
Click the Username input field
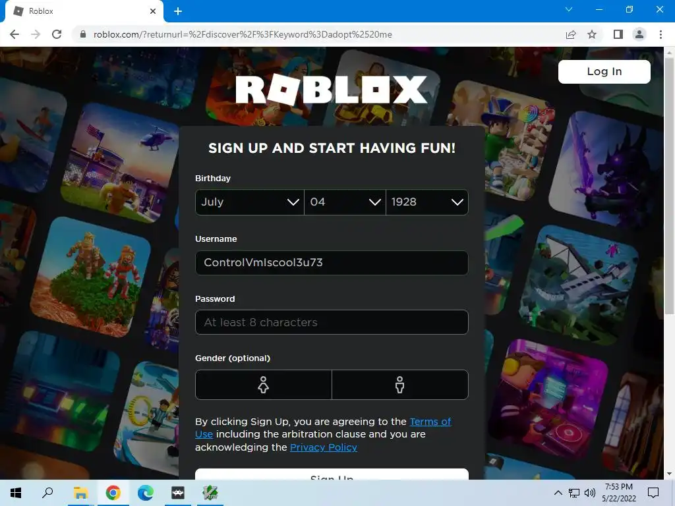332,262
